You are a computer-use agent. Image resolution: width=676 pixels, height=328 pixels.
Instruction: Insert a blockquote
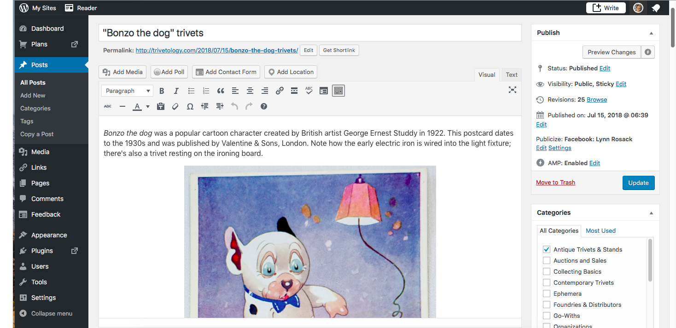coord(221,91)
